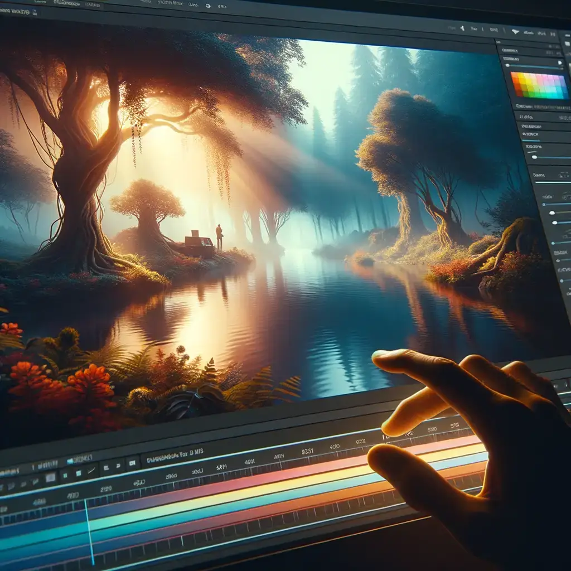Click the slider handle just above the Saana section
Image resolution: width=571 pixels, height=571 pixels.
[534, 157]
